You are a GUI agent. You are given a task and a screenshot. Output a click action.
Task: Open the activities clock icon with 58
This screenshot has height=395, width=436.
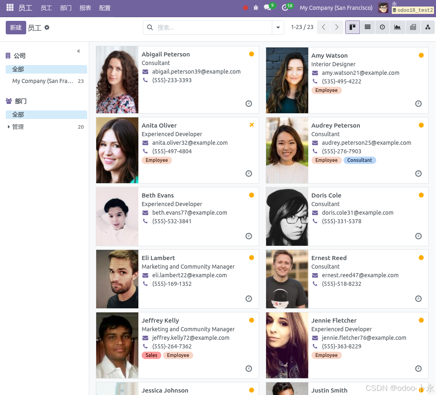coord(285,8)
